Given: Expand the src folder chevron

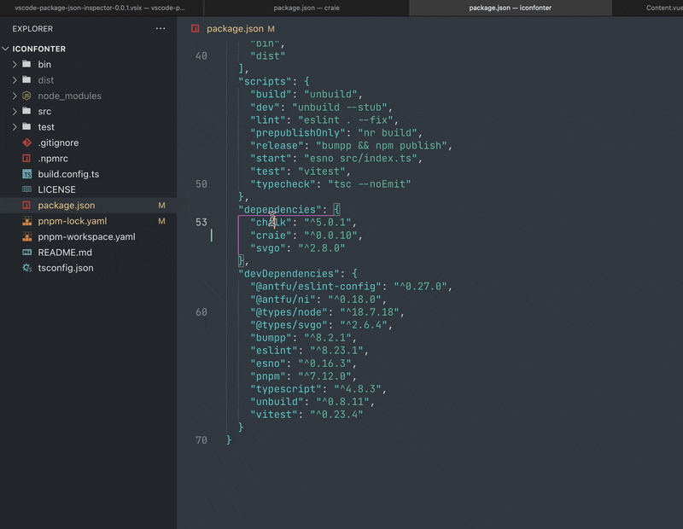Looking at the screenshot, I should pos(15,112).
